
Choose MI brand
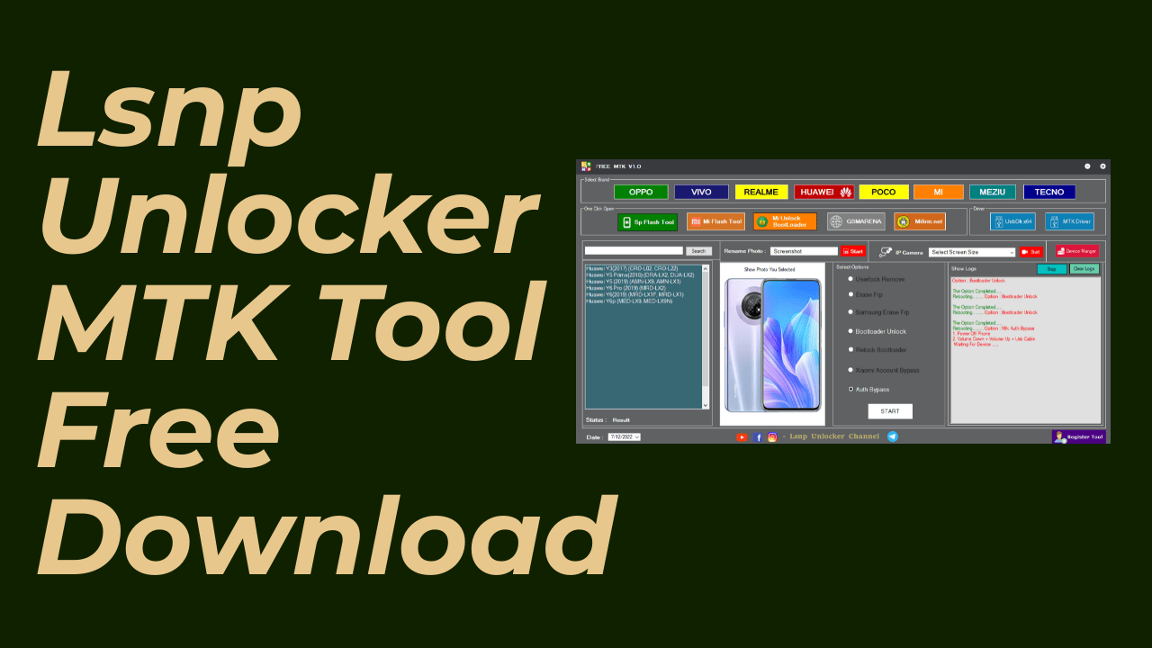click(x=938, y=192)
